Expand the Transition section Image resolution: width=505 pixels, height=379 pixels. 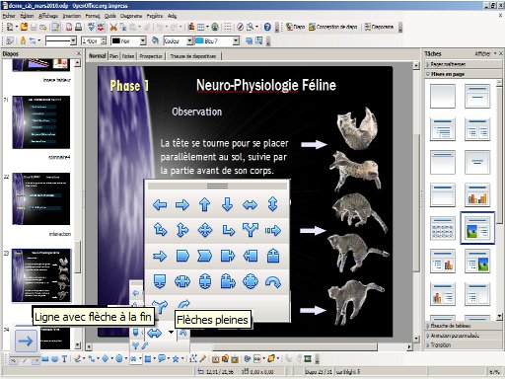(441, 344)
